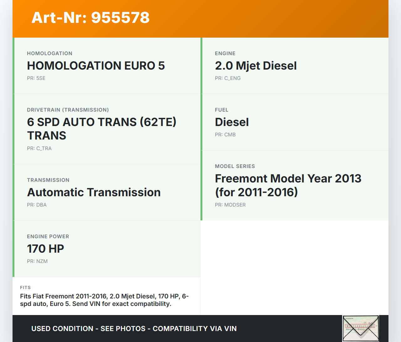Viewport: 401px width, 342px height.
Task: Click the 2.0 Mjet Diesel engine value
Action: 256,66
